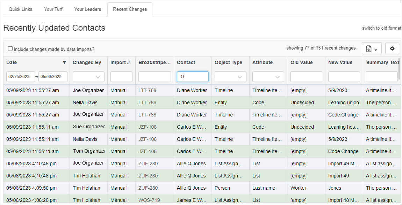Switch to the Quick Links tab
The height and width of the screenshot is (205, 402).
(20, 9)
